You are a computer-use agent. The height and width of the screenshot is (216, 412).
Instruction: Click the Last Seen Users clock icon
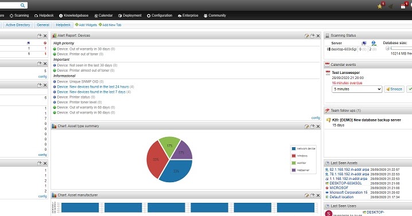coord(327,206)
